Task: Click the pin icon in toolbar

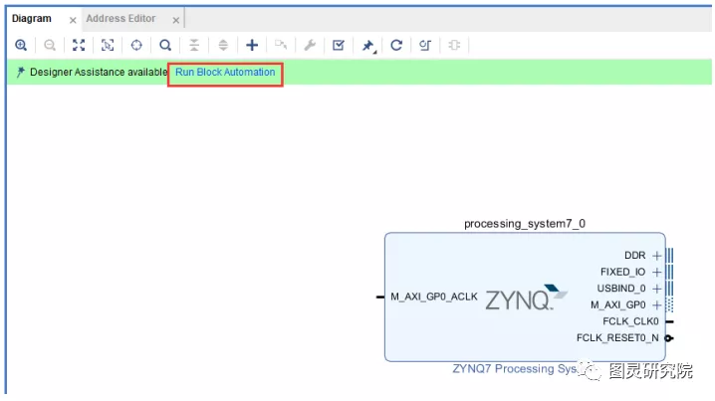Action: click(368, 46)
